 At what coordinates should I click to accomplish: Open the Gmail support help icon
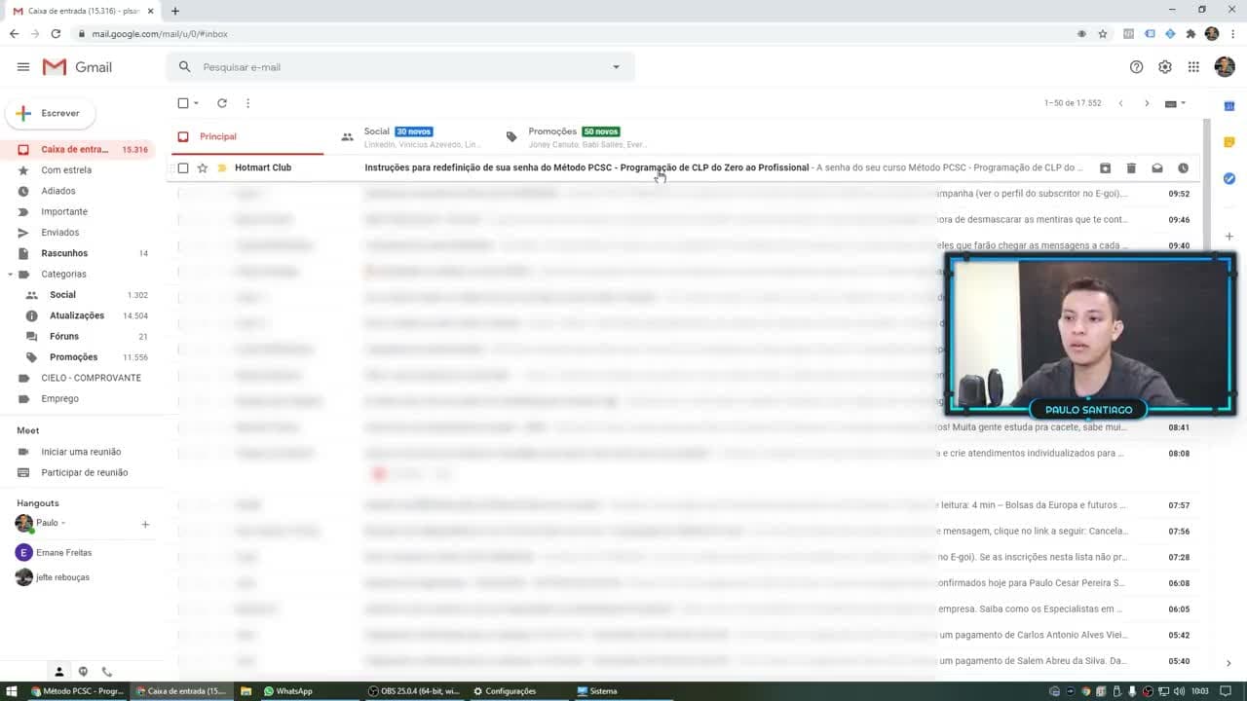(x=1136, y=67)
